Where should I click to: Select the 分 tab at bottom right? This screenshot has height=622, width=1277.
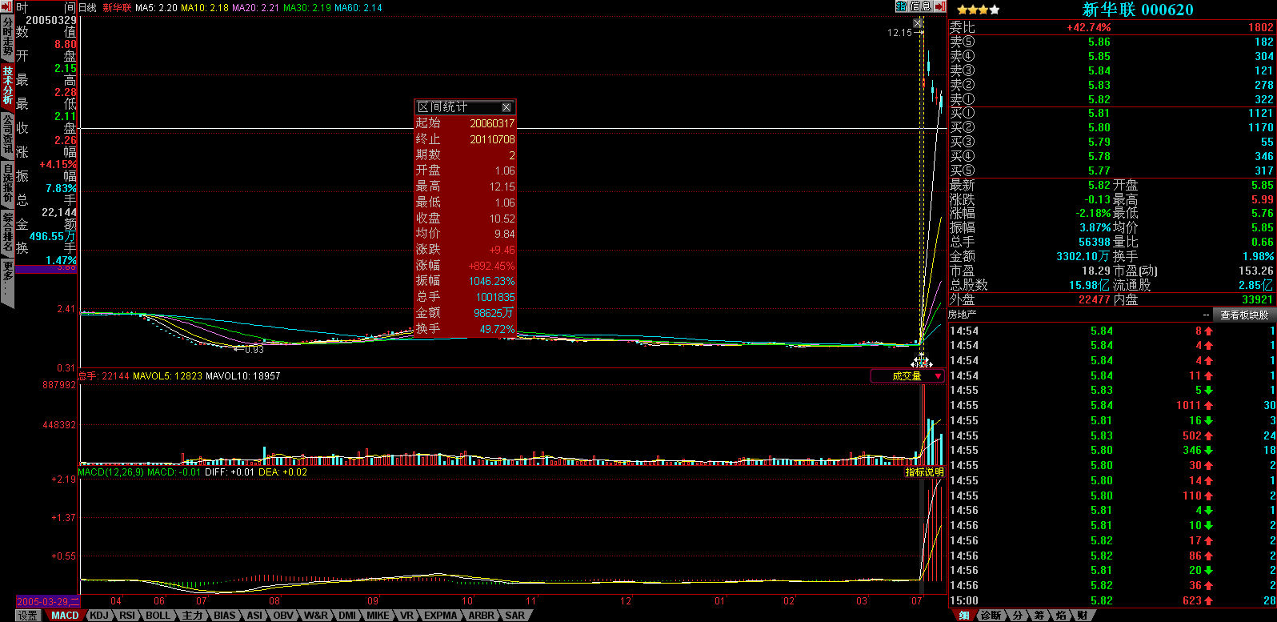[1017, 616]
